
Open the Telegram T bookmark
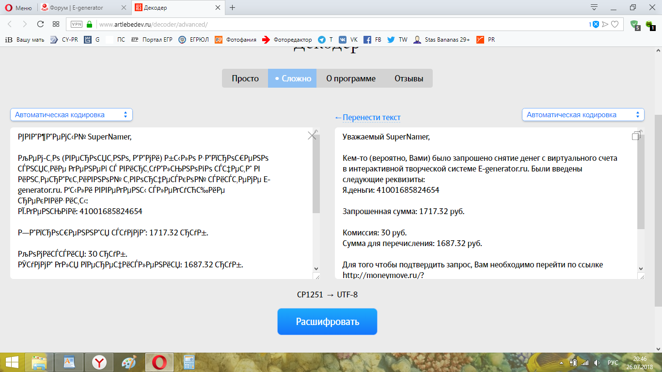pos(325,40)
